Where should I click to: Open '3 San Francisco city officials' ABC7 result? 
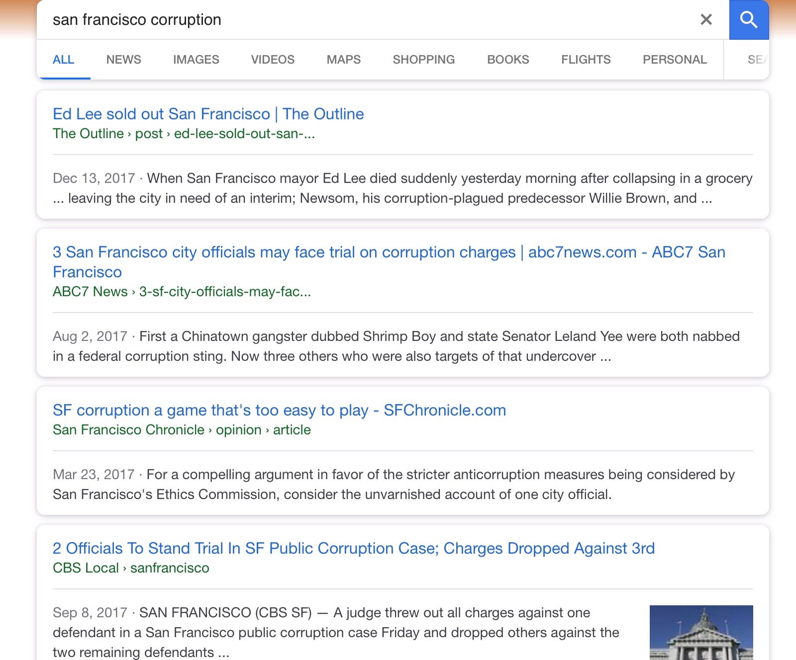point(389,262)
